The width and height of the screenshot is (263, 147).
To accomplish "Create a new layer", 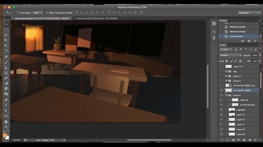I will [x=249, y=140].
